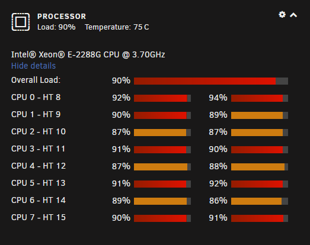Select the CPU 7 - HT 15 label
310x245 pixels.
click(x=39, y=217)
